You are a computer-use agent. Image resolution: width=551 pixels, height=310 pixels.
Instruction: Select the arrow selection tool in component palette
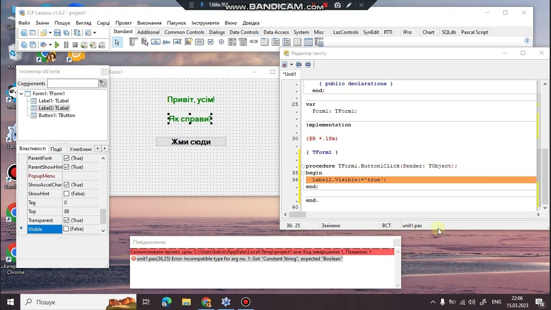117,42
